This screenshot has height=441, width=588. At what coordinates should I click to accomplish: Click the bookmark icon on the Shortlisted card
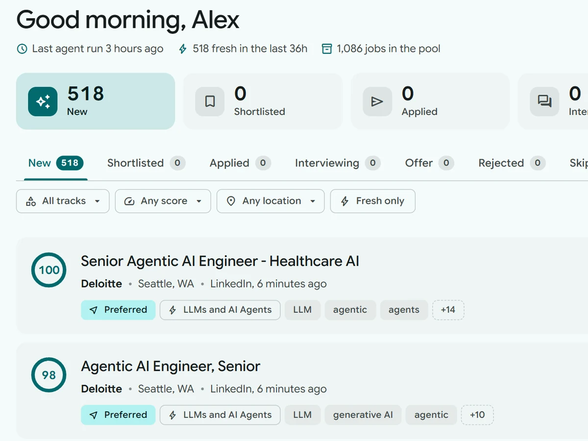210,101
